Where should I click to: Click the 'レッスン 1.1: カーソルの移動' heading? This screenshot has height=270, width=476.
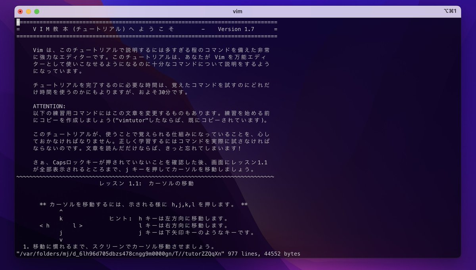(x=147, y=184)
